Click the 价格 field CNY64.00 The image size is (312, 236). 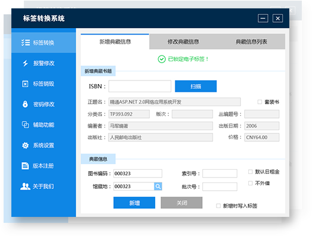click(x=262, y=138)
